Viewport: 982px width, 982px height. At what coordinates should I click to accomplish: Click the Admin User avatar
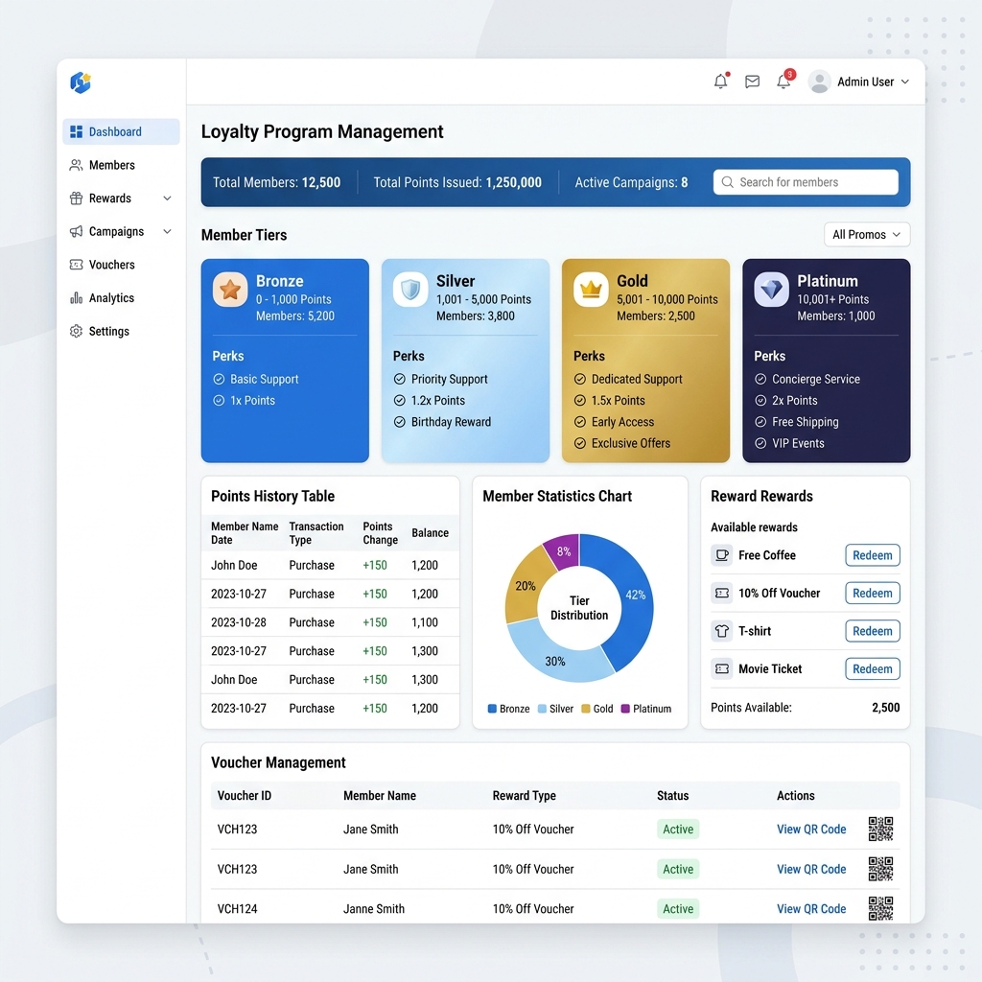coord(819,82)
